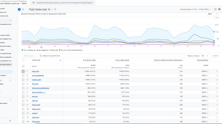Image resolution: width=222 pixels, height=124 pixels.
Task: Click the green report status check icon
Action: coord(49,9)
